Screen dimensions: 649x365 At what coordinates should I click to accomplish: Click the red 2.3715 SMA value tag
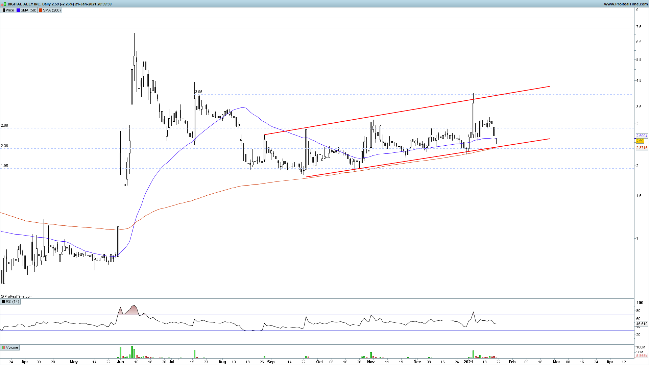point(642,148)
